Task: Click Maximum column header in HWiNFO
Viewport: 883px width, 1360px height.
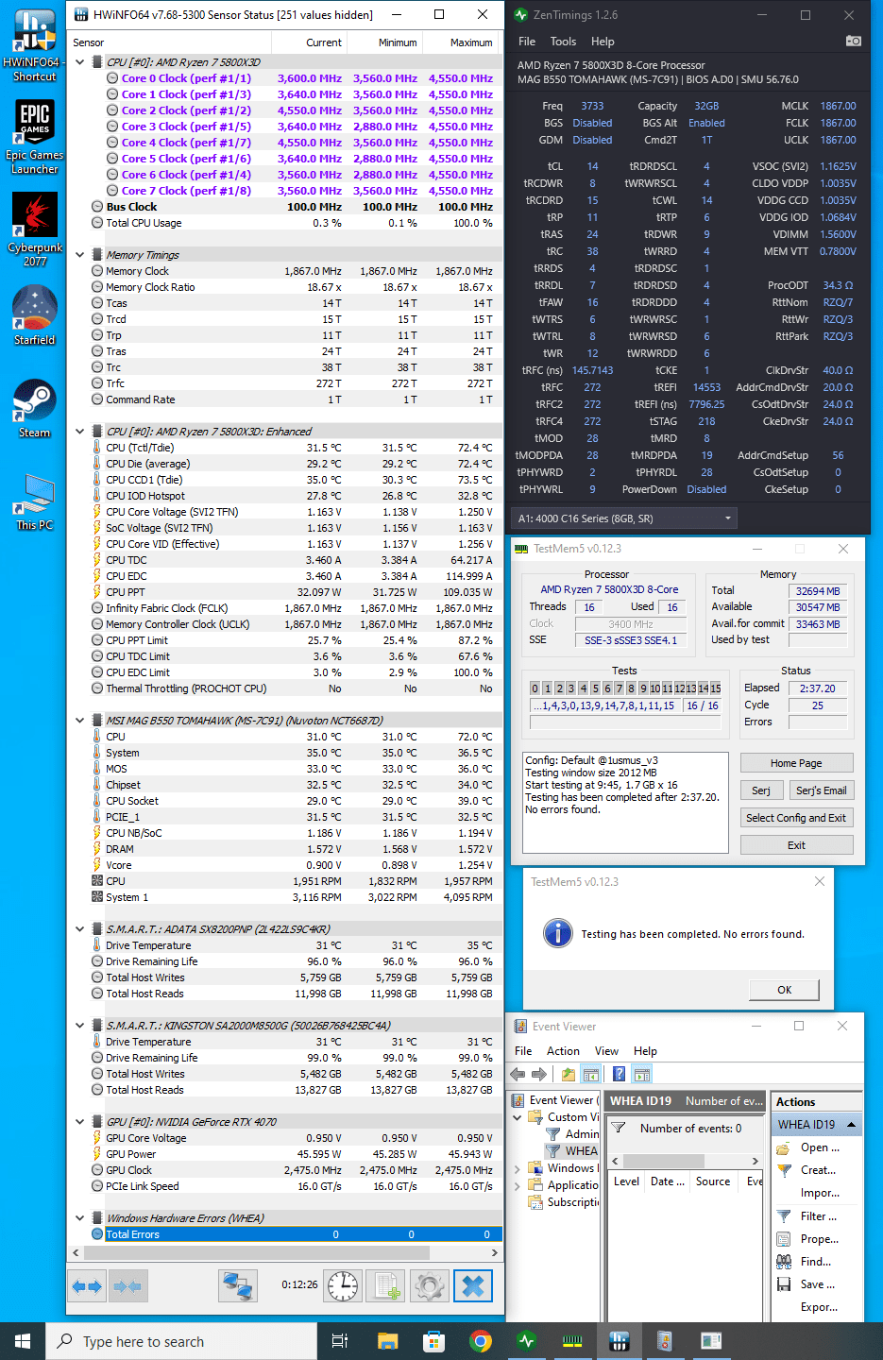Action: (461, 42)
